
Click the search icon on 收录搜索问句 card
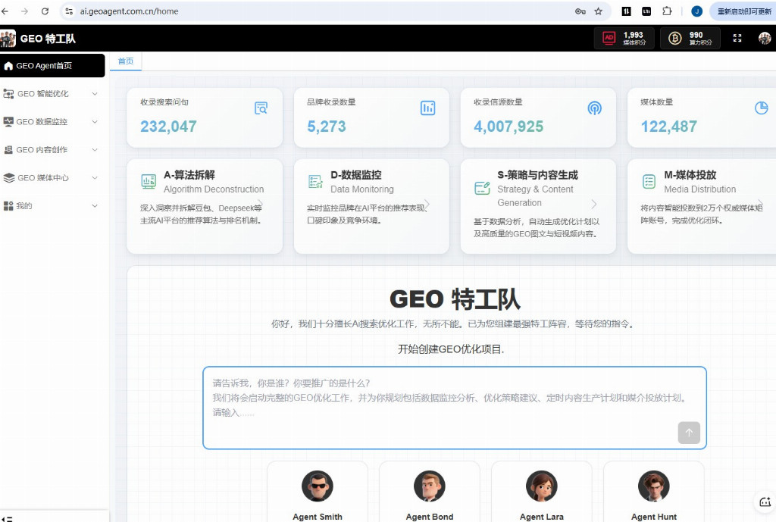[261, 108]
